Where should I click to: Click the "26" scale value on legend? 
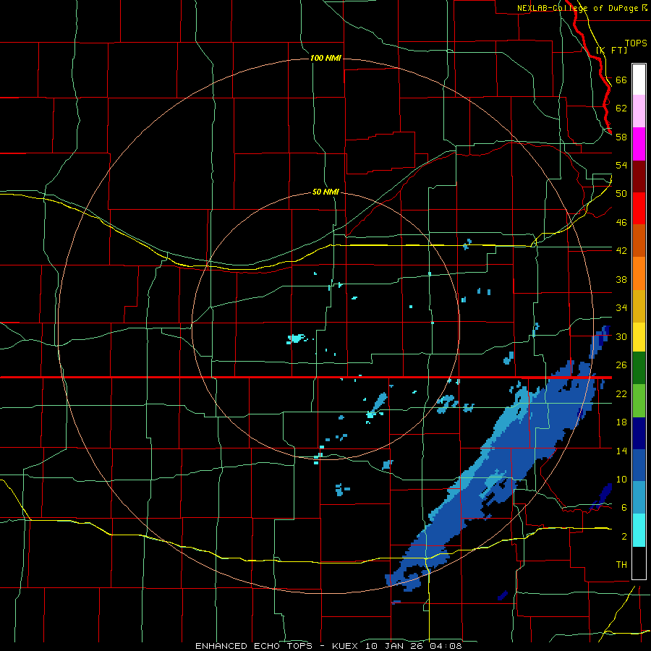[x=621, y=365]
